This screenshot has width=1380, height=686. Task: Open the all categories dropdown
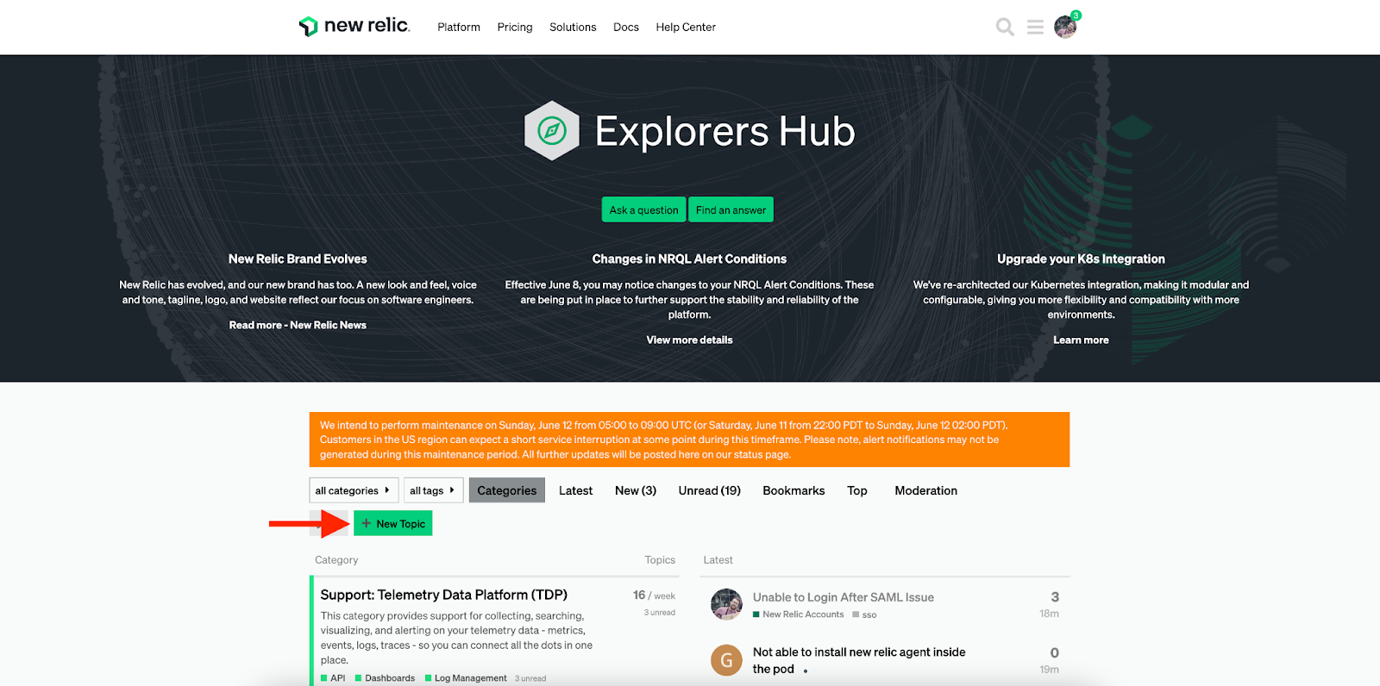coord(354,490)
